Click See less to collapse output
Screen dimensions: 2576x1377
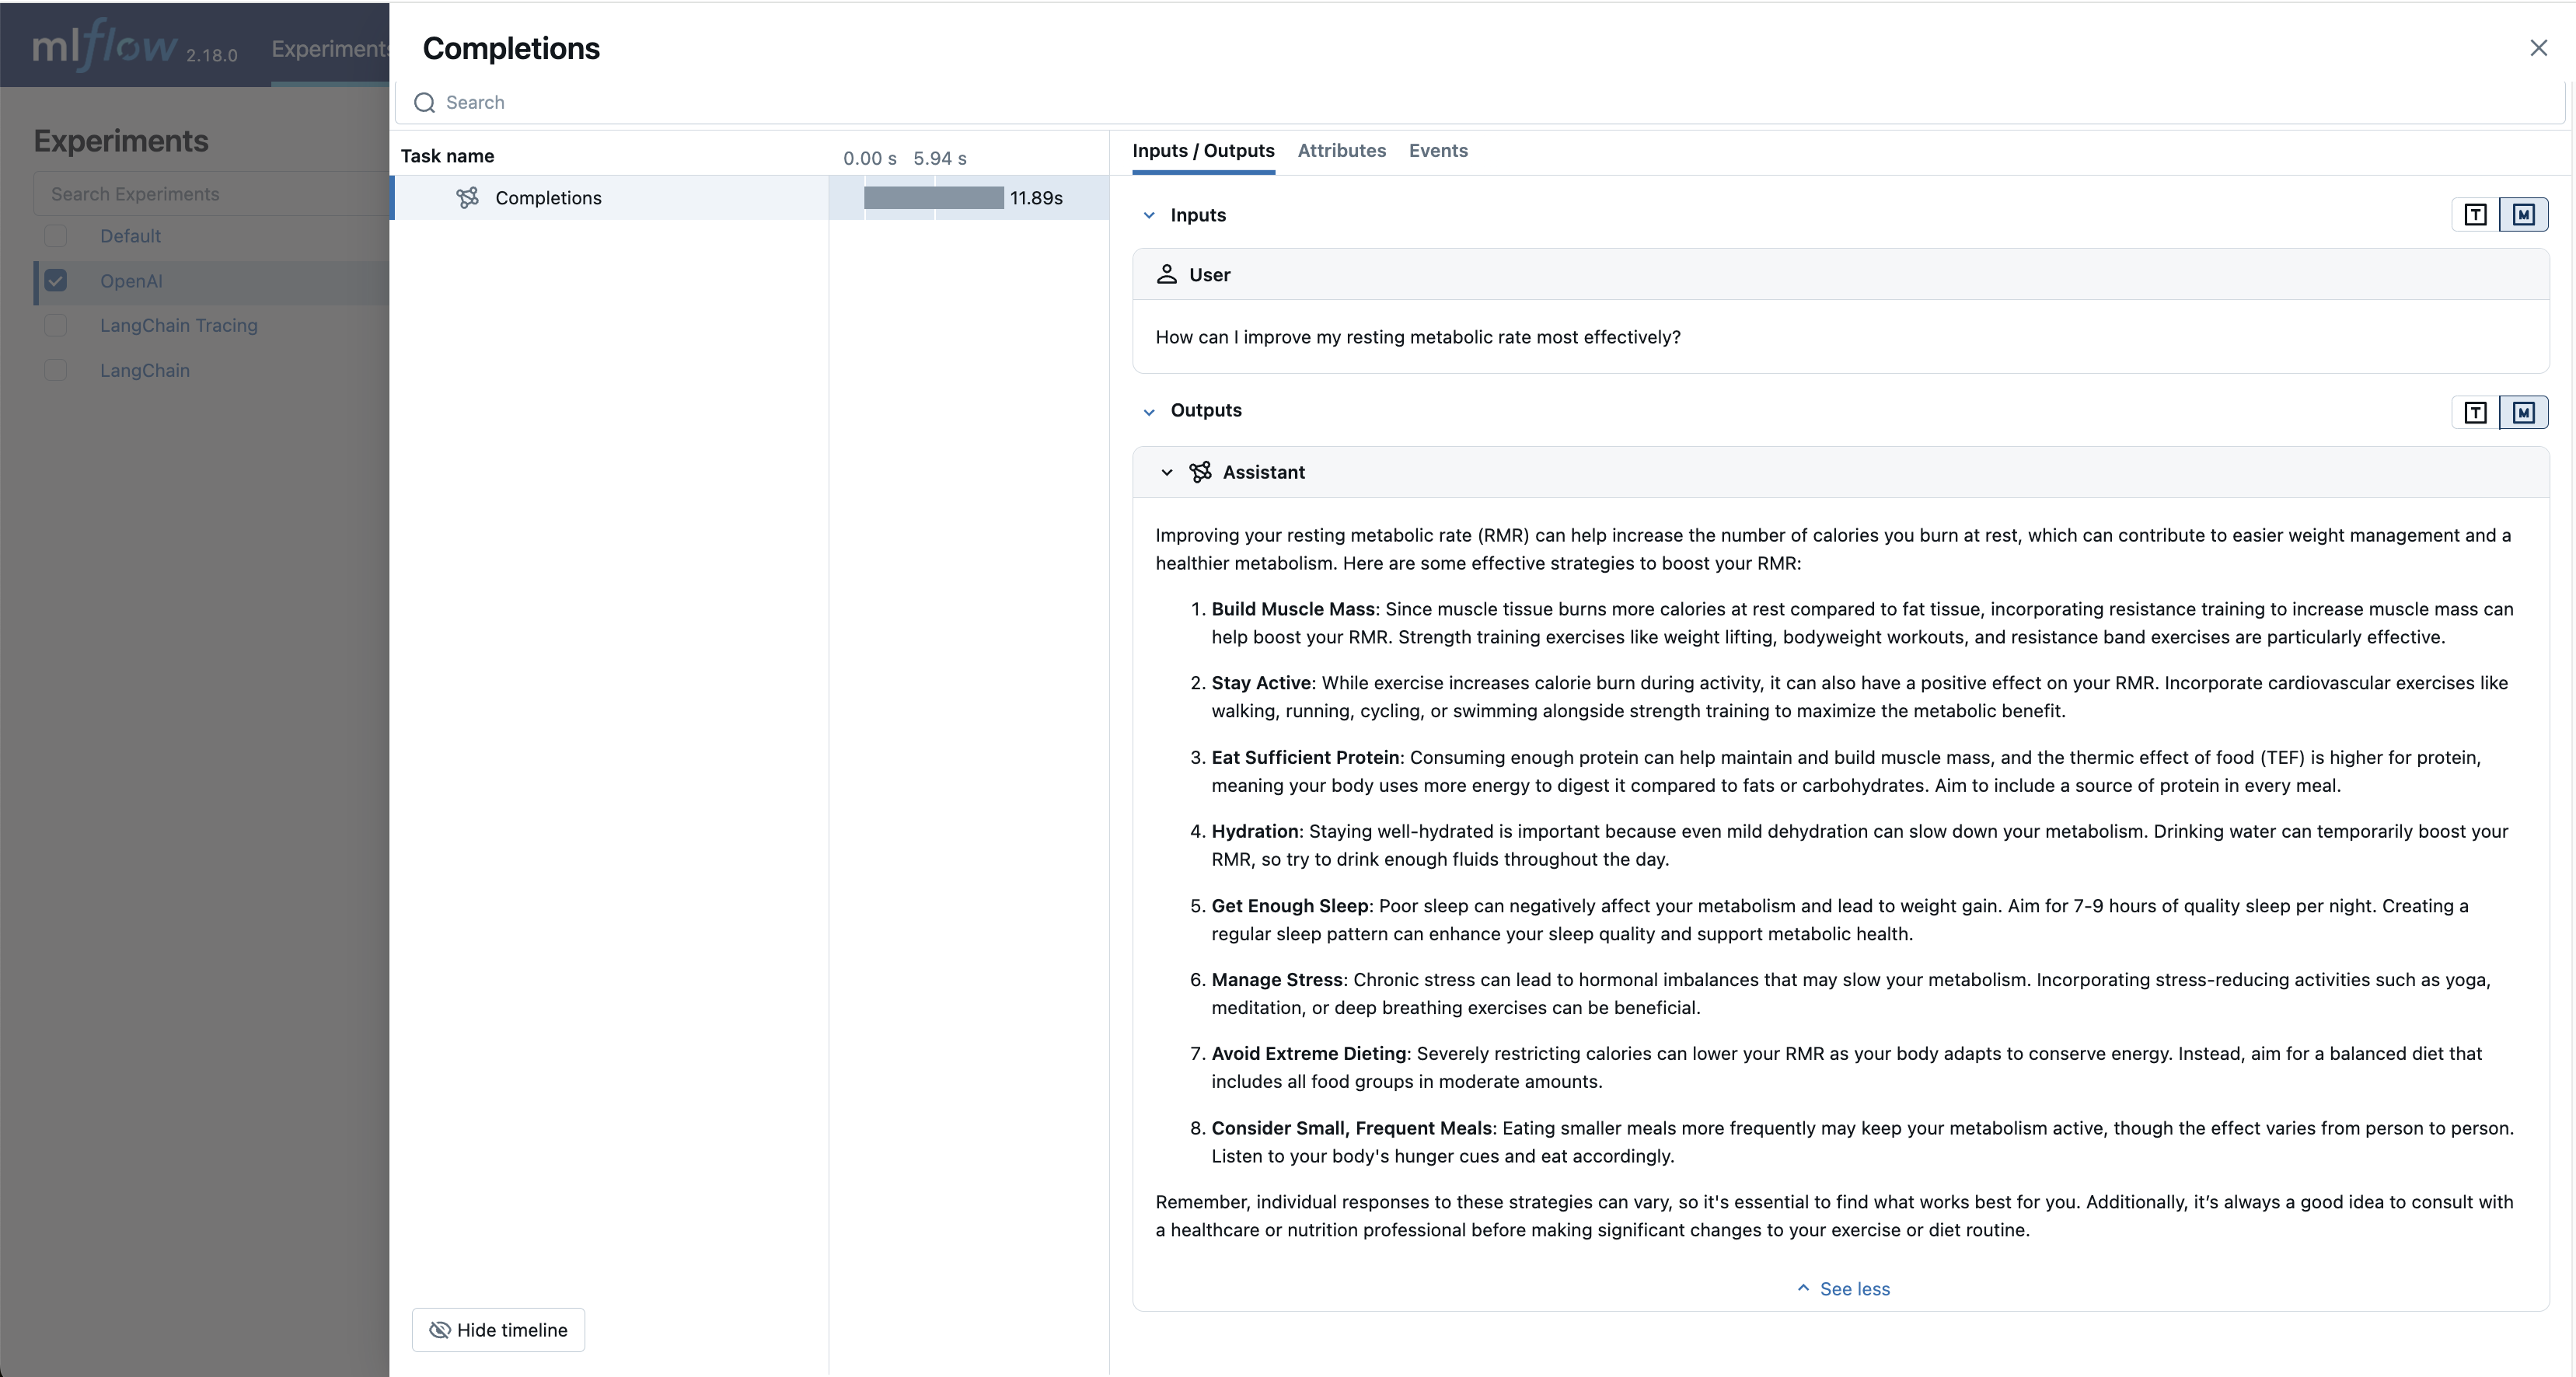pos(1842,1289)
